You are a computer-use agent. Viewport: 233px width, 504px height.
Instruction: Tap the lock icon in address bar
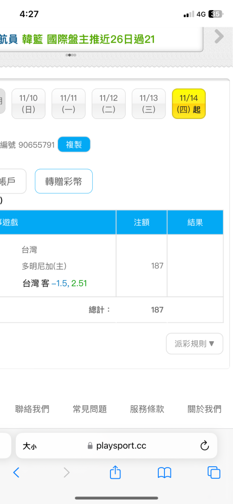coord(90,446)
